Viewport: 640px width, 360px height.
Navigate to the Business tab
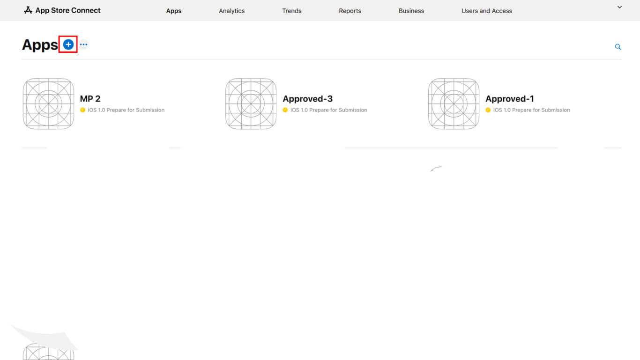click(x=411, y=11)
